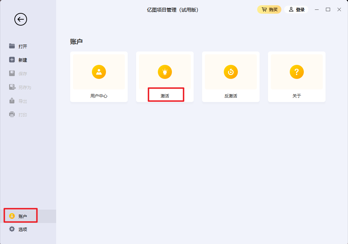Click the export icon beside 导出

pyautogui.click(x=12, y=101)
